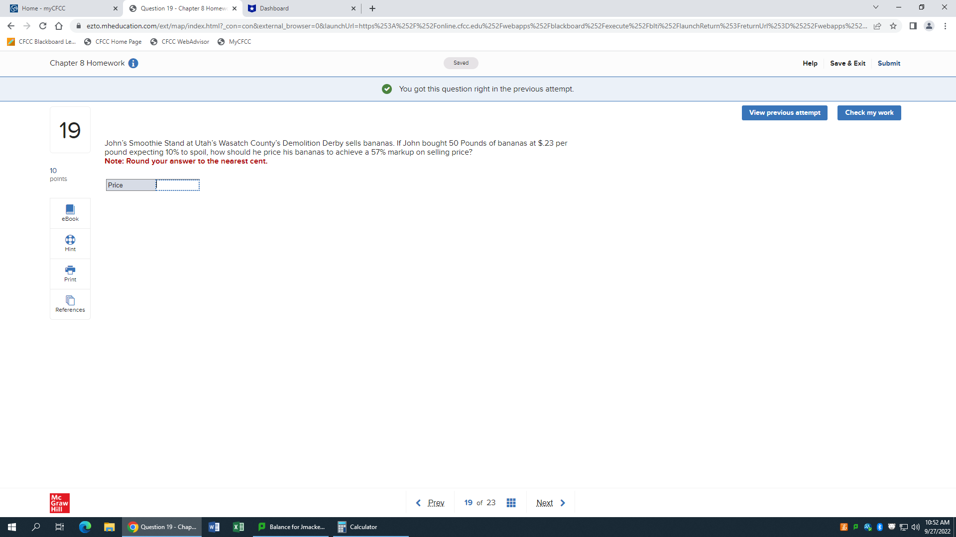956x537 pixels.
Task: Click the Check my work button
Action: coord(869,113)
